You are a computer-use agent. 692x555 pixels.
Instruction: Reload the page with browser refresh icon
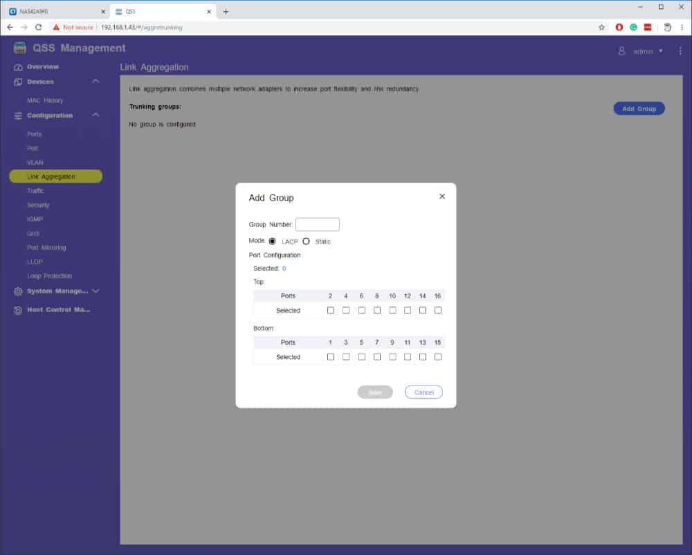point(39,27)
